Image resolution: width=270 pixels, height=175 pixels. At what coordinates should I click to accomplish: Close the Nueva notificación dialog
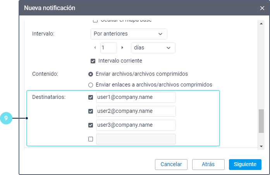pyautogui.click(x=262, y=8)
